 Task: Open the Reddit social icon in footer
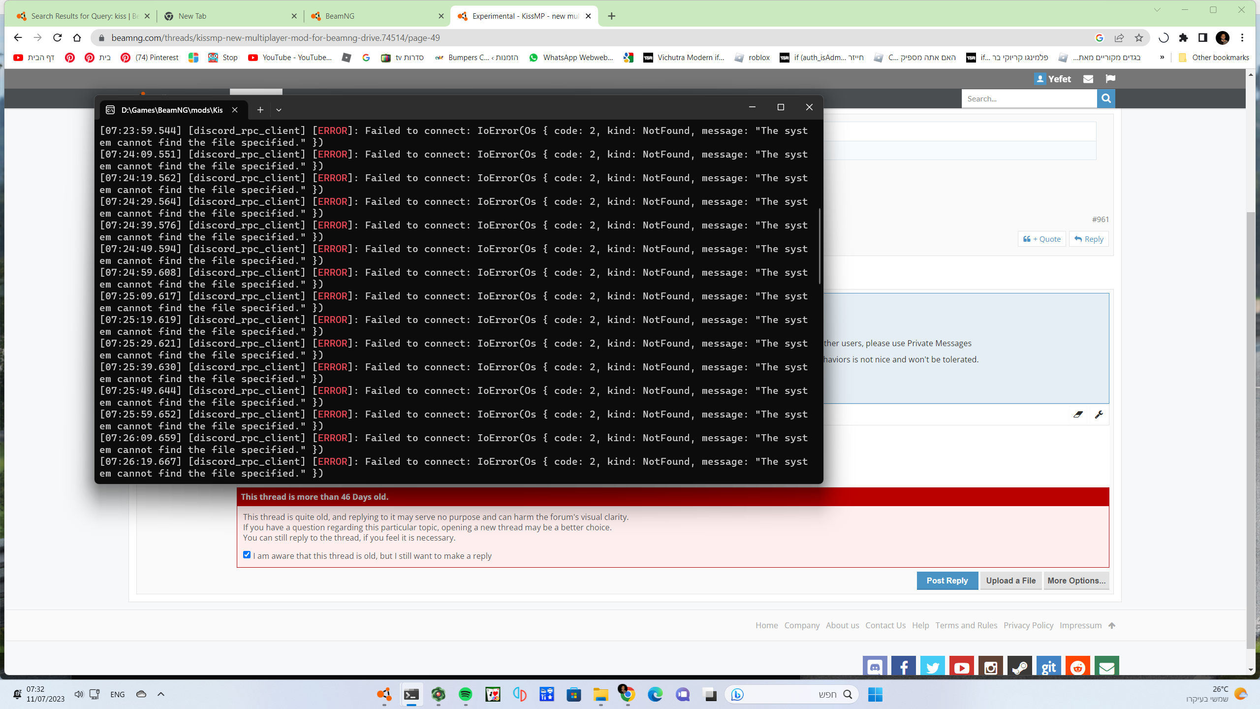(1078, 667)
